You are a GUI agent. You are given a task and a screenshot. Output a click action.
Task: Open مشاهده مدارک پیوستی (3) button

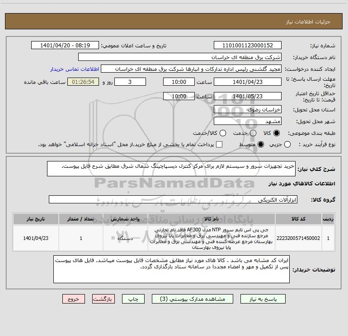(192, 299)
